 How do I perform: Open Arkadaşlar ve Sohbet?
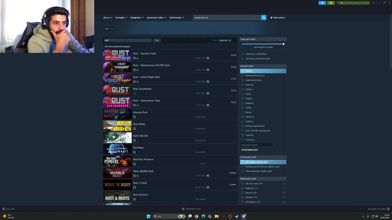click(378, 209)
